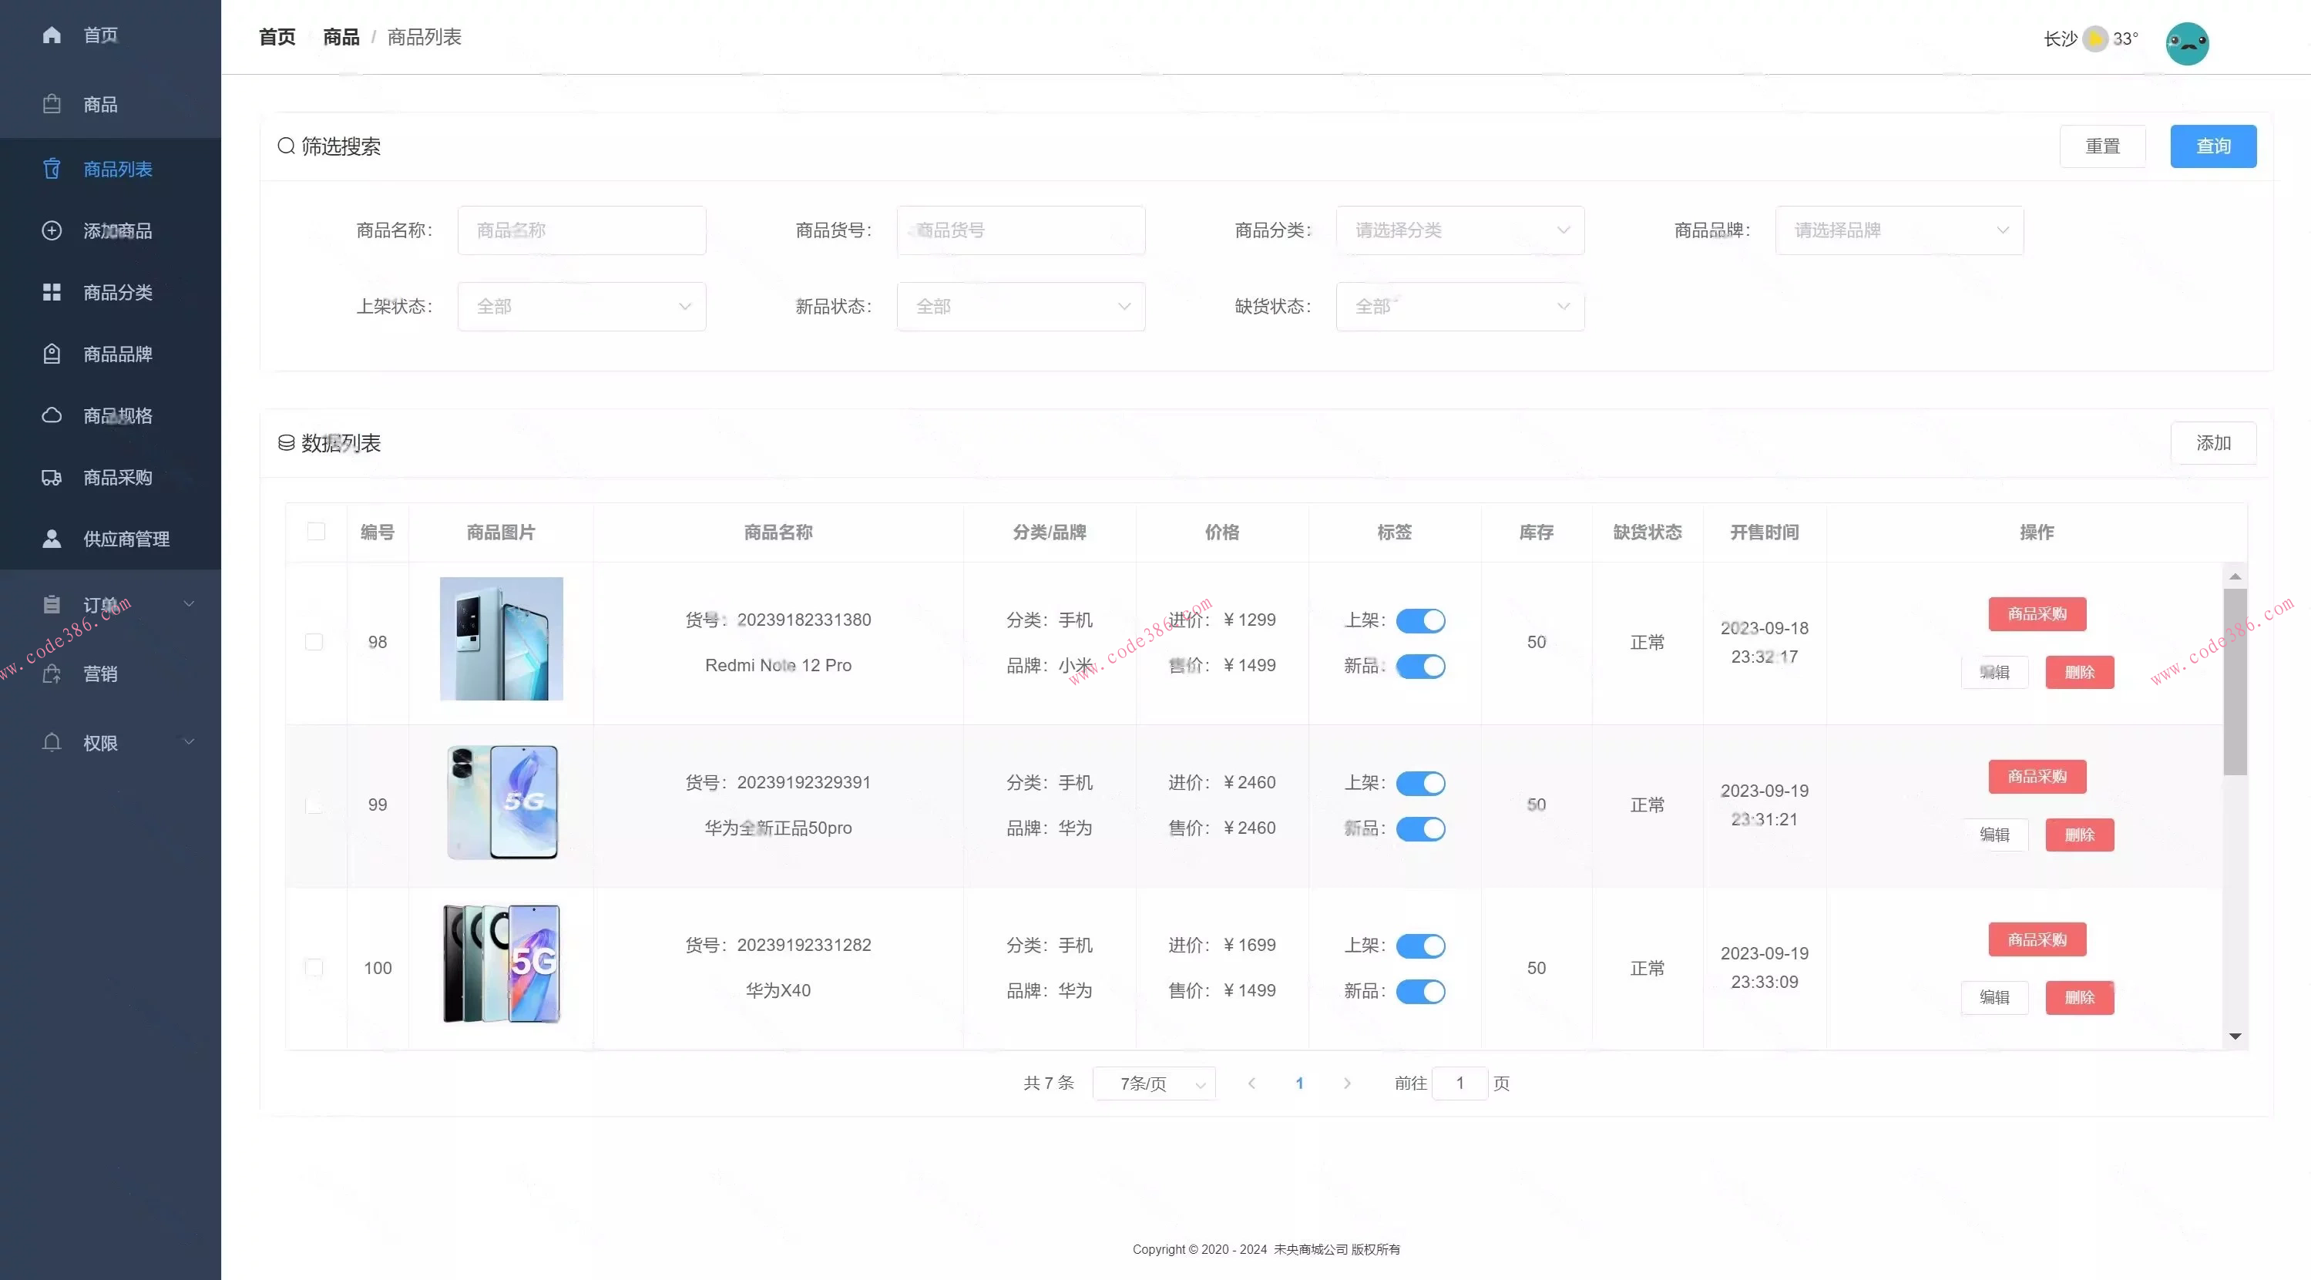The height and width of the screenshot is (1280, 2311).
Task: Click the 商品采购 truck icon
Action: click(52, 477)
